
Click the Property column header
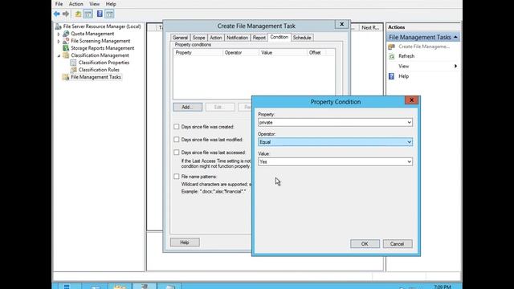[x=198, y=52]
